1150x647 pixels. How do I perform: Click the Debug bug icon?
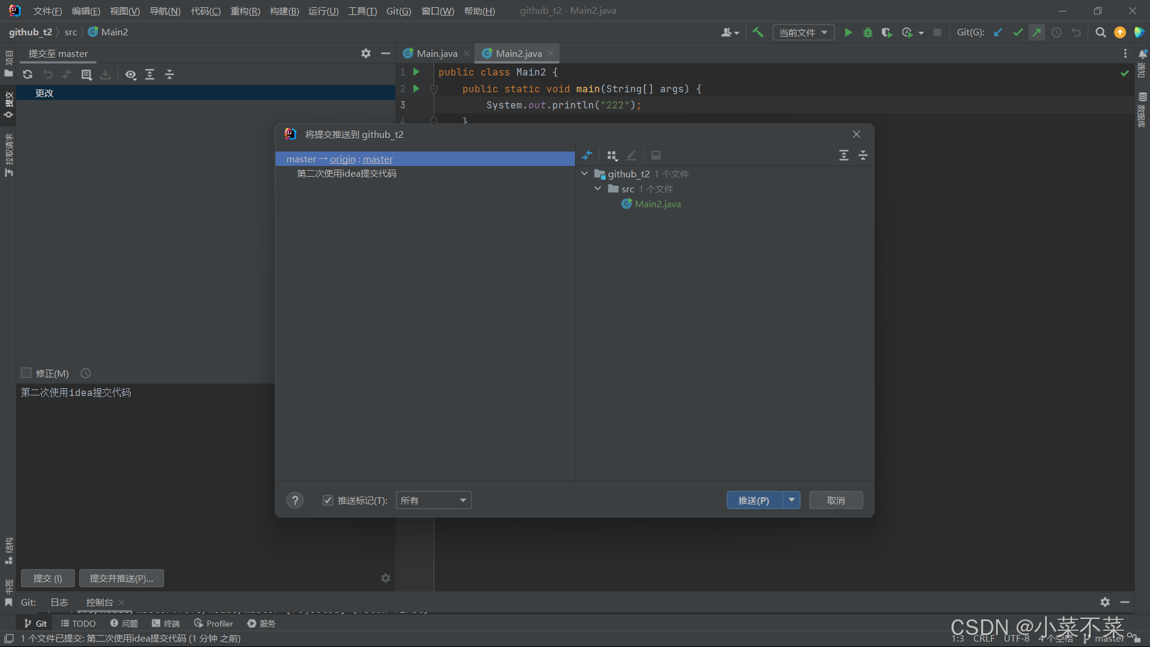click(x=867, y=32)
